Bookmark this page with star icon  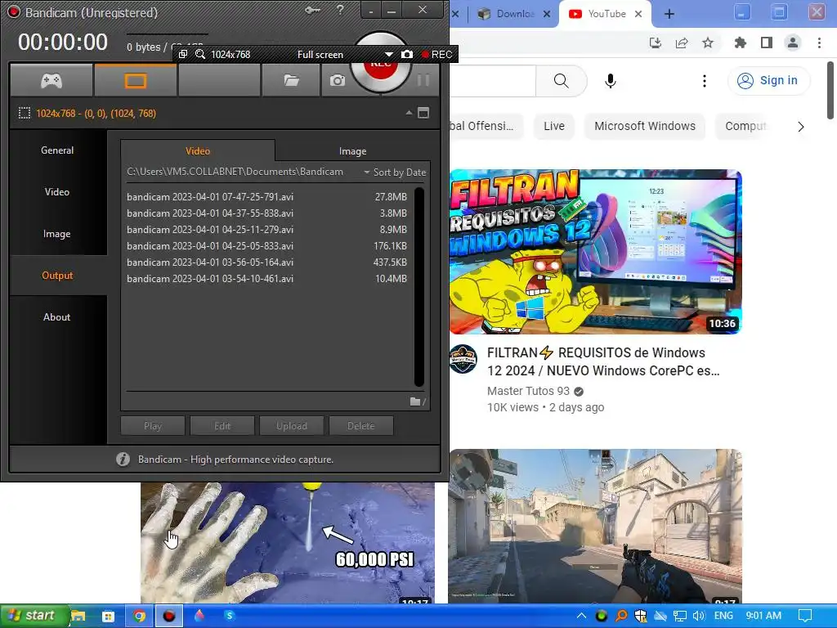pyautogui.click(x=708, y=43)
